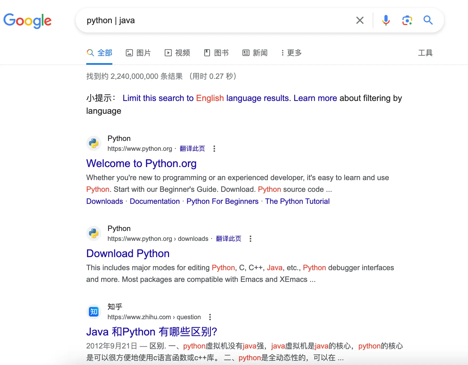
Task: Click the search magnifier icon
Action: pos(428,20)
